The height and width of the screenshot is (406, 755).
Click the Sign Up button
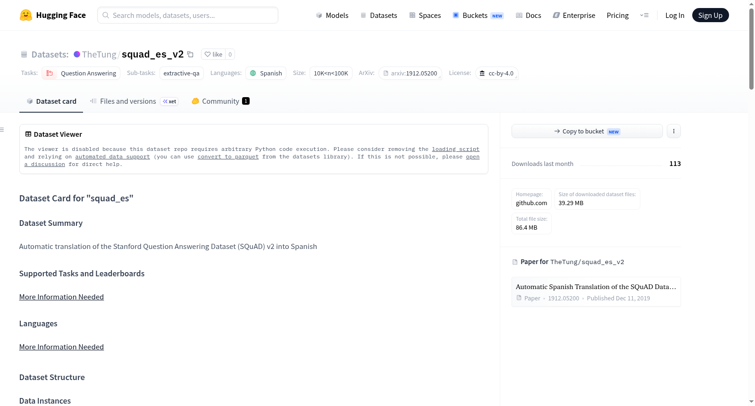710,15
